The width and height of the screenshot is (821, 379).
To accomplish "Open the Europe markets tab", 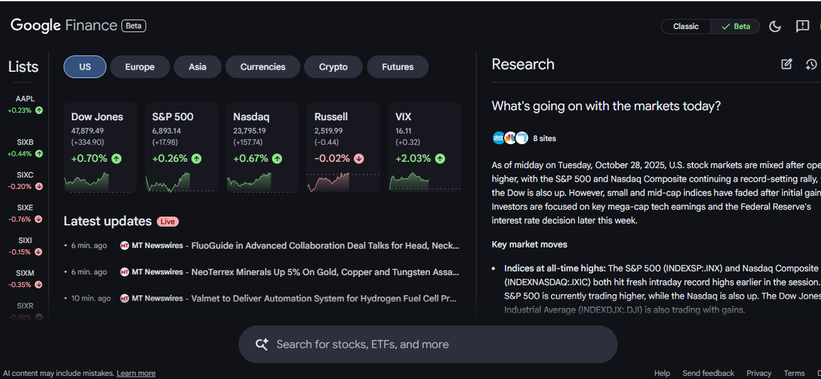I will (x=140, y=67).
